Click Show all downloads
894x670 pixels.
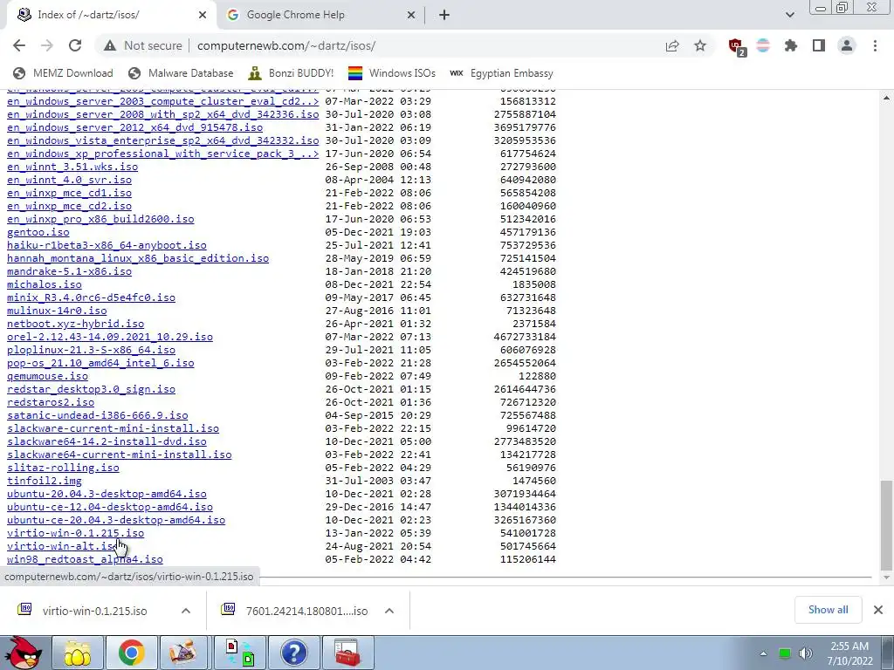[x=828, y=610]
